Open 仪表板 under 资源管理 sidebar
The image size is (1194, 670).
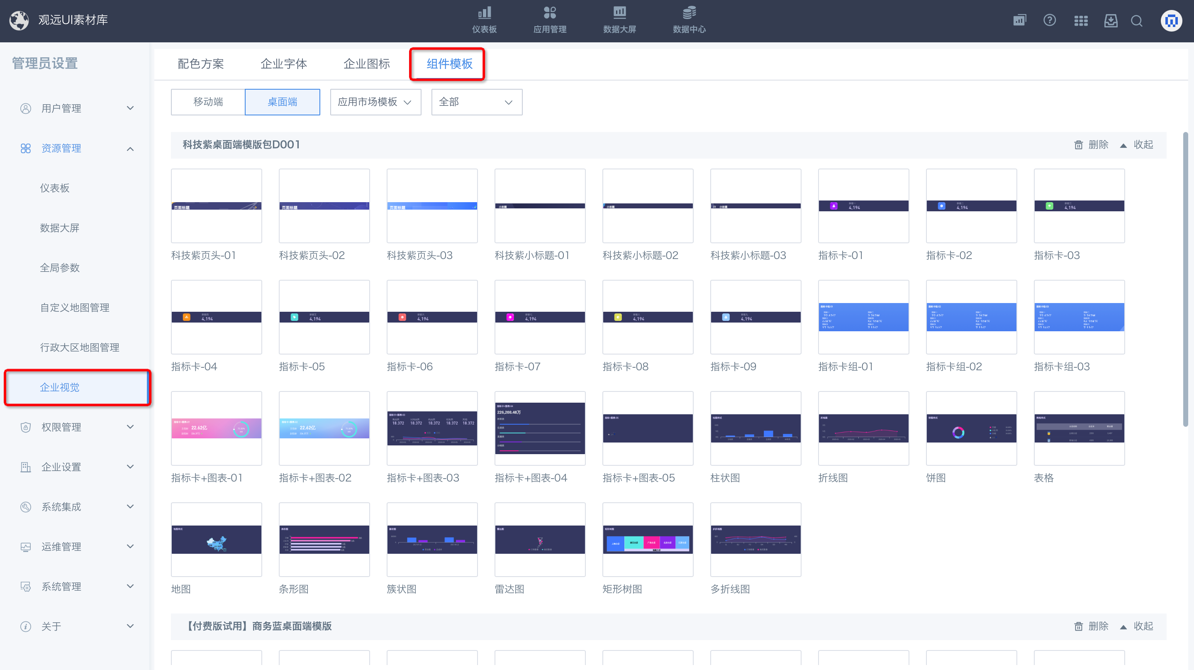pos(55,188)
